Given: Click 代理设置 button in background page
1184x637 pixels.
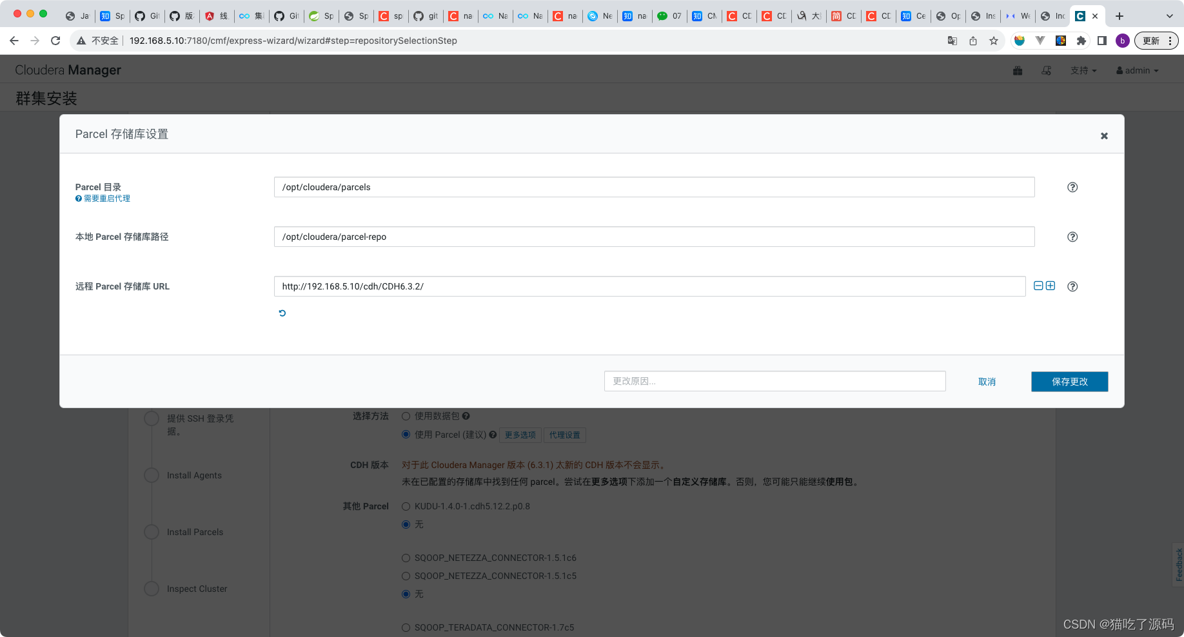Looking at the screenshot, I should [x=565, y=435].
